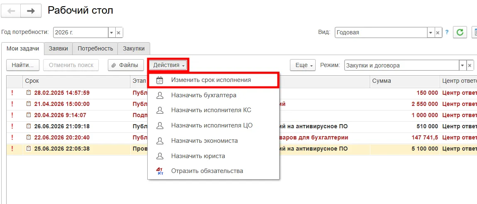
Task: Clear the Вид field with X
Action: pyautogui.click(x=438, y=32)
